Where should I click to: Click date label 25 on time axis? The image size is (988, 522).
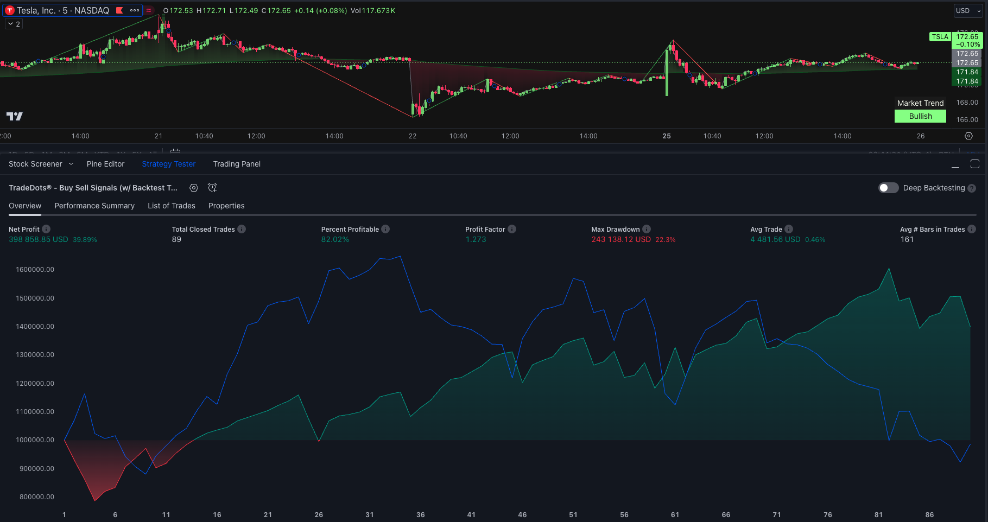pos(667,136)
